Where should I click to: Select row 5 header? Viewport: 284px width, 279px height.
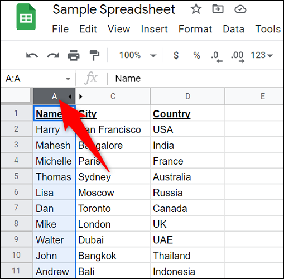[x=16, y=176]
